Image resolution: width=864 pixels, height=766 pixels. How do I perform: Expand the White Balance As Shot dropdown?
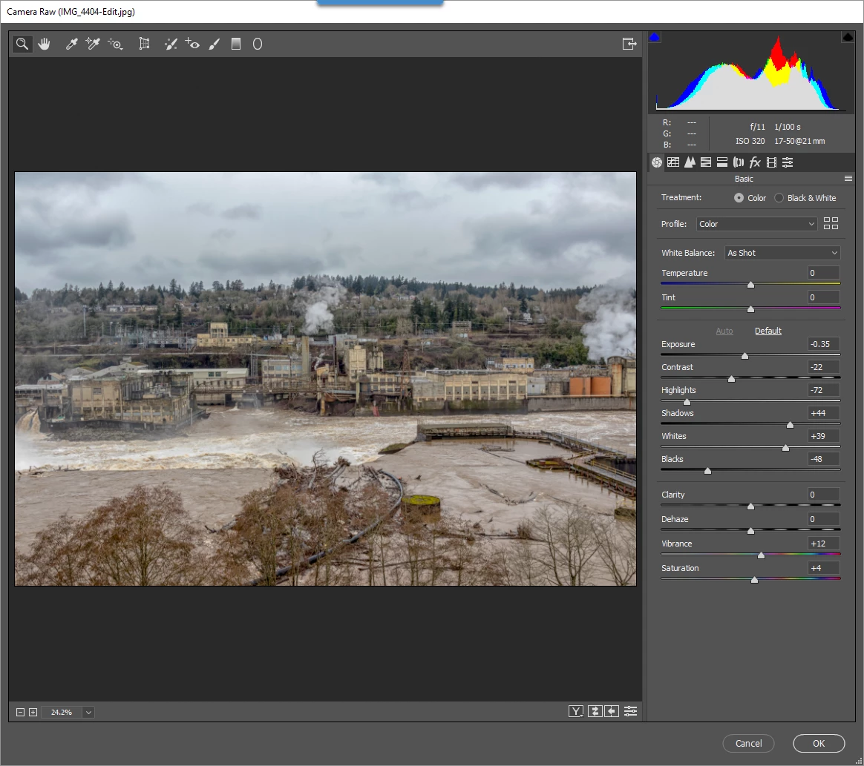(x=782, y=253)
